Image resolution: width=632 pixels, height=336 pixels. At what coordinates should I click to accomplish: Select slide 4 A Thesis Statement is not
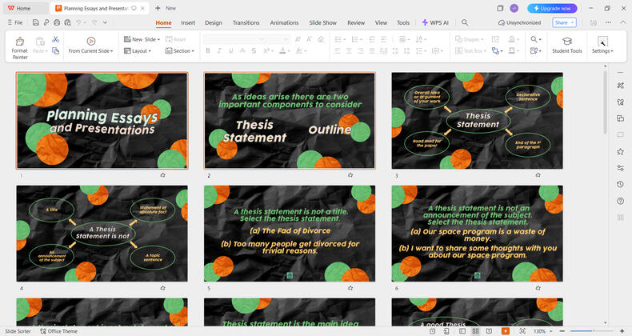(x=102, y=234)
